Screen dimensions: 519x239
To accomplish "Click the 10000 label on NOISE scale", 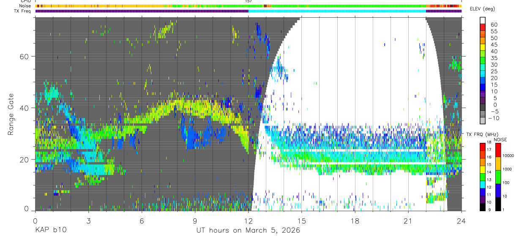I will click(508, 156).
